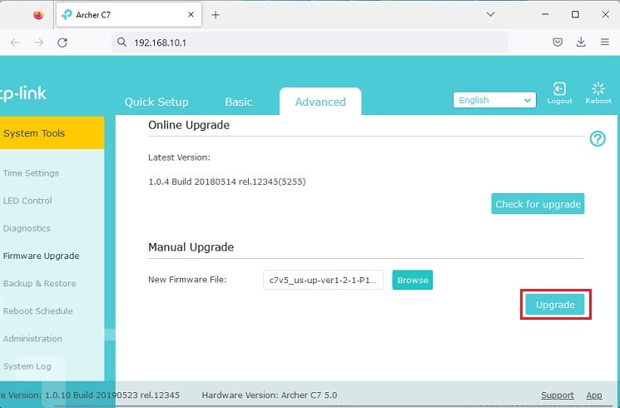
Task: Click the firmware version 1.0.10 Build 20190523 text
Action: tap(112, 395)
